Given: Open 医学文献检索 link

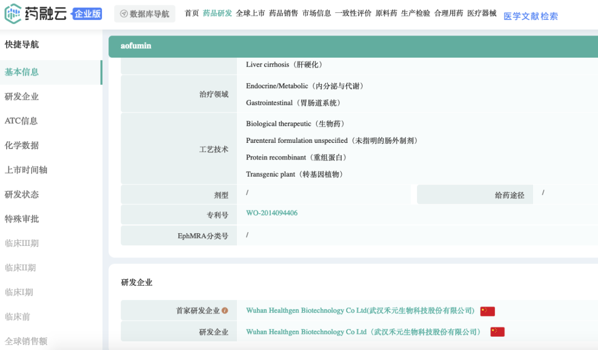Looking at the screenshot, I should 530,17.
